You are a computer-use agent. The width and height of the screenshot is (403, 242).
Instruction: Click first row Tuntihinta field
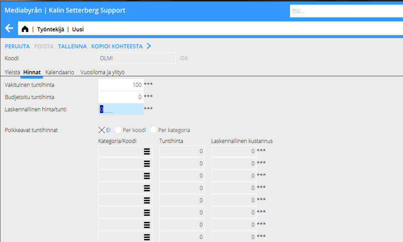(182, 151)
